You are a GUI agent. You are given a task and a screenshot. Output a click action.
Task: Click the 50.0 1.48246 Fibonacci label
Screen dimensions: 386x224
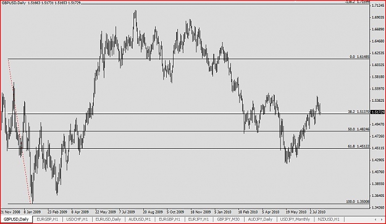[x=359, y=129]
